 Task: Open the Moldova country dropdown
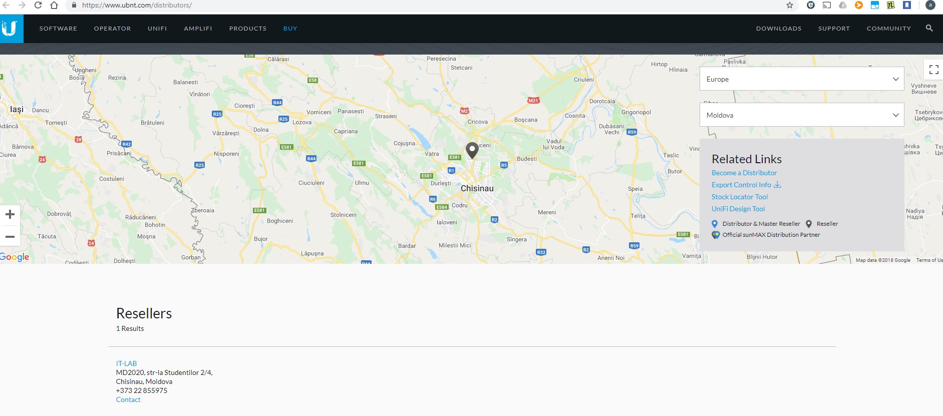tap(802, 115)
